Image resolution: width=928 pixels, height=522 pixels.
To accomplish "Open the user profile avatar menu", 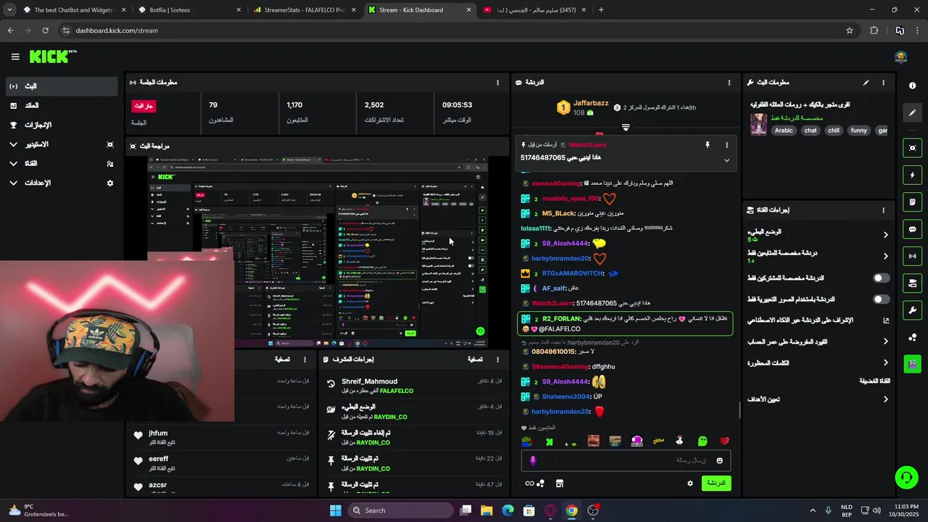I will [900, 57].
